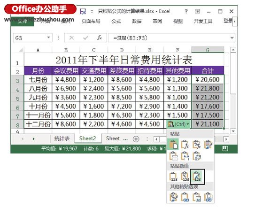Select the 合计 header cell
Screen dimensions: 263x207
208,70
